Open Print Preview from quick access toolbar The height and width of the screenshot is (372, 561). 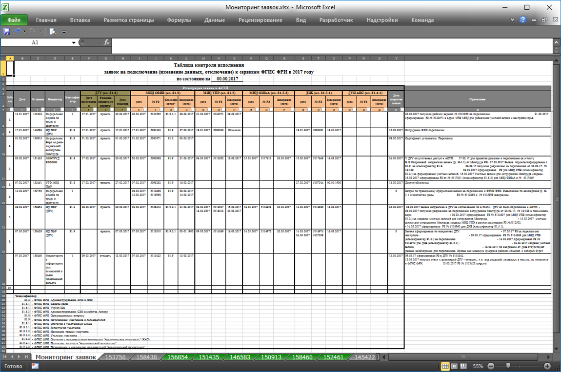53,32
